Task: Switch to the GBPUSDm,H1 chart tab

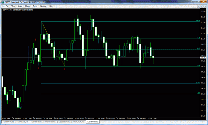Action: pos(23,122)
